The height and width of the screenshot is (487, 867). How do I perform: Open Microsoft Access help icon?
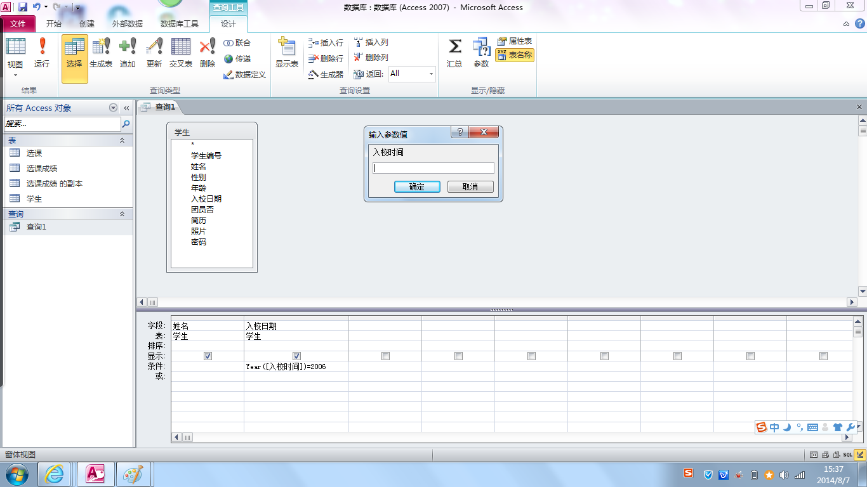(x=859, y=24)
